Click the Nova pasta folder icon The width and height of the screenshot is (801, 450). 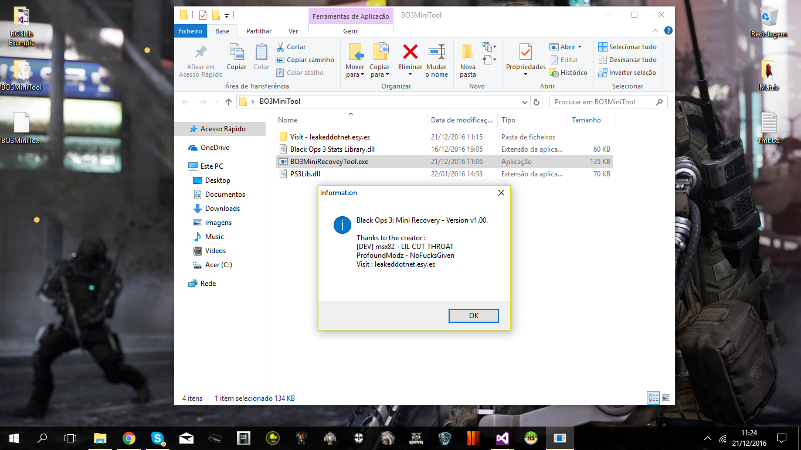[467, 52]
